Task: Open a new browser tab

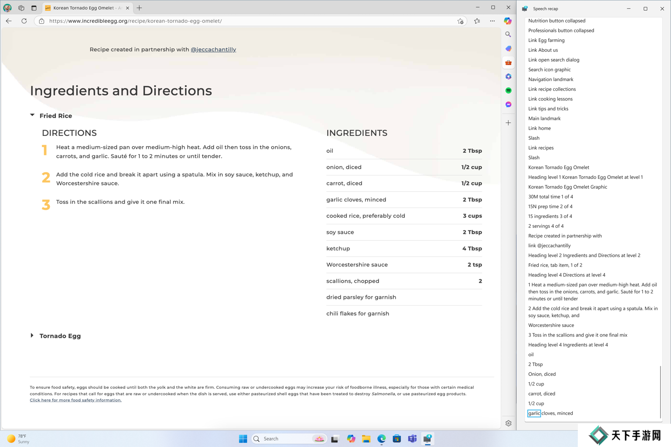Action: pos(139,8)
